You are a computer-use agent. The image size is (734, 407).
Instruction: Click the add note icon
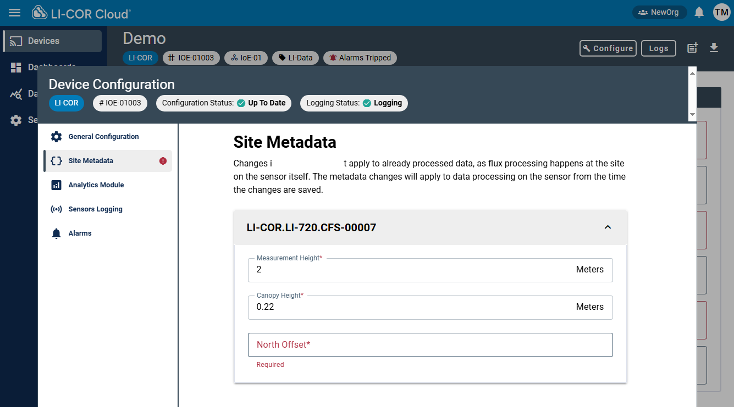pyautogui.click(x=693, y=48)
